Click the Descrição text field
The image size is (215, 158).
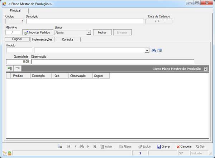pyautogui.click(x=85, y=21)
